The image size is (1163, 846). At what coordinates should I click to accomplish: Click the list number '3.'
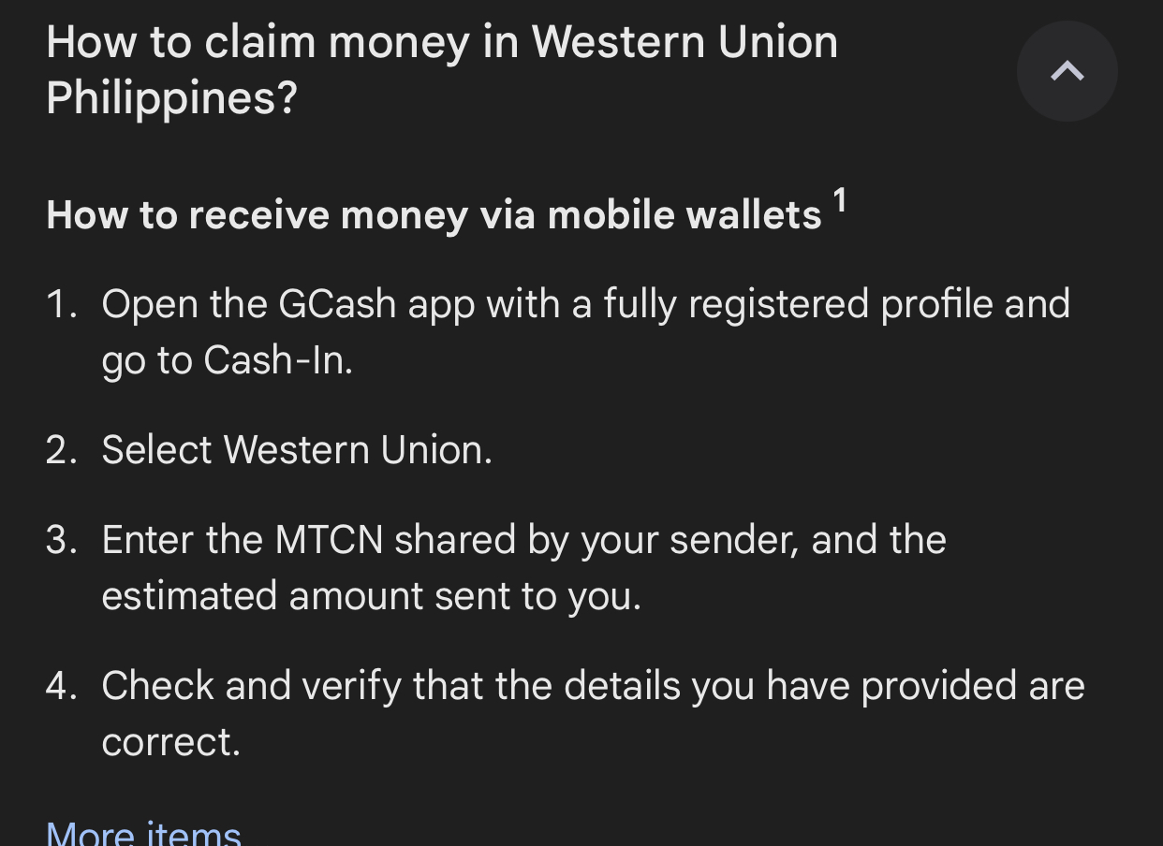tap(62, 540)
